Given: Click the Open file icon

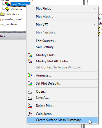Looking at the screenshot, I should click(30, 92).
